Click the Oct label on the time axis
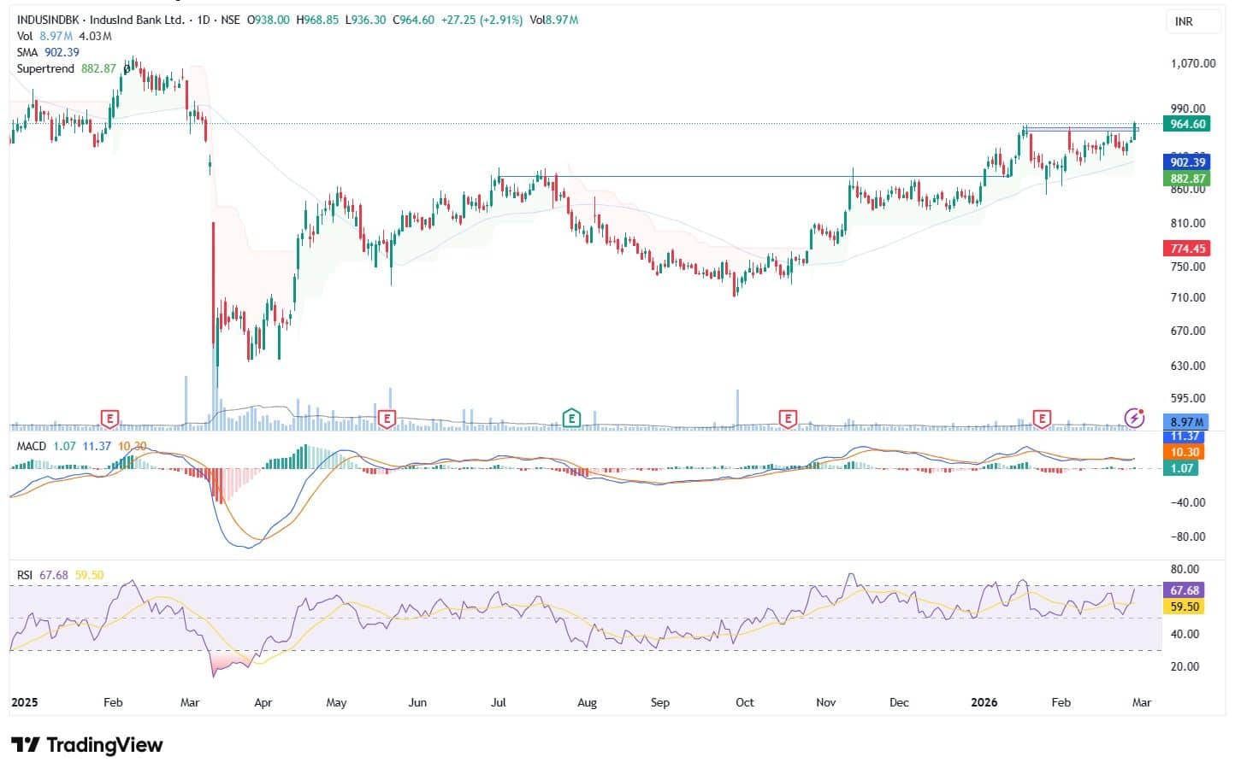1235x774 pixels. tap(745, 702)
